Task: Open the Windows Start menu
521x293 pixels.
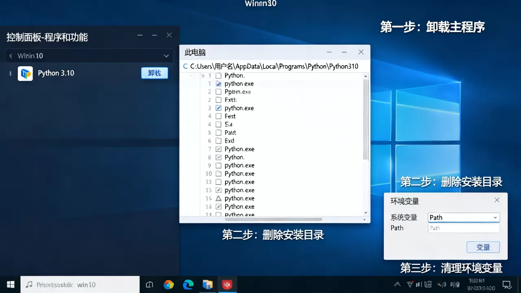Action: (x=11, y=284)
